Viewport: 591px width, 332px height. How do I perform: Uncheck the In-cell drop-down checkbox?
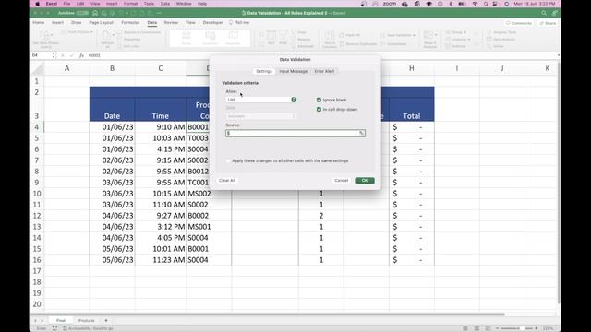(x=319, y=109)
